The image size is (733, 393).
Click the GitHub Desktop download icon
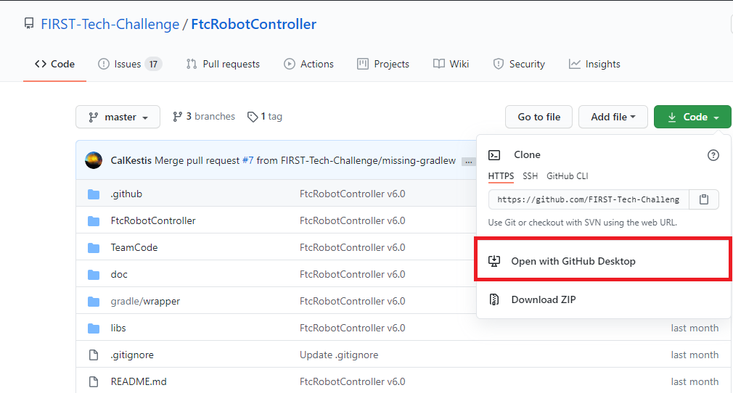tap(494, 261)
